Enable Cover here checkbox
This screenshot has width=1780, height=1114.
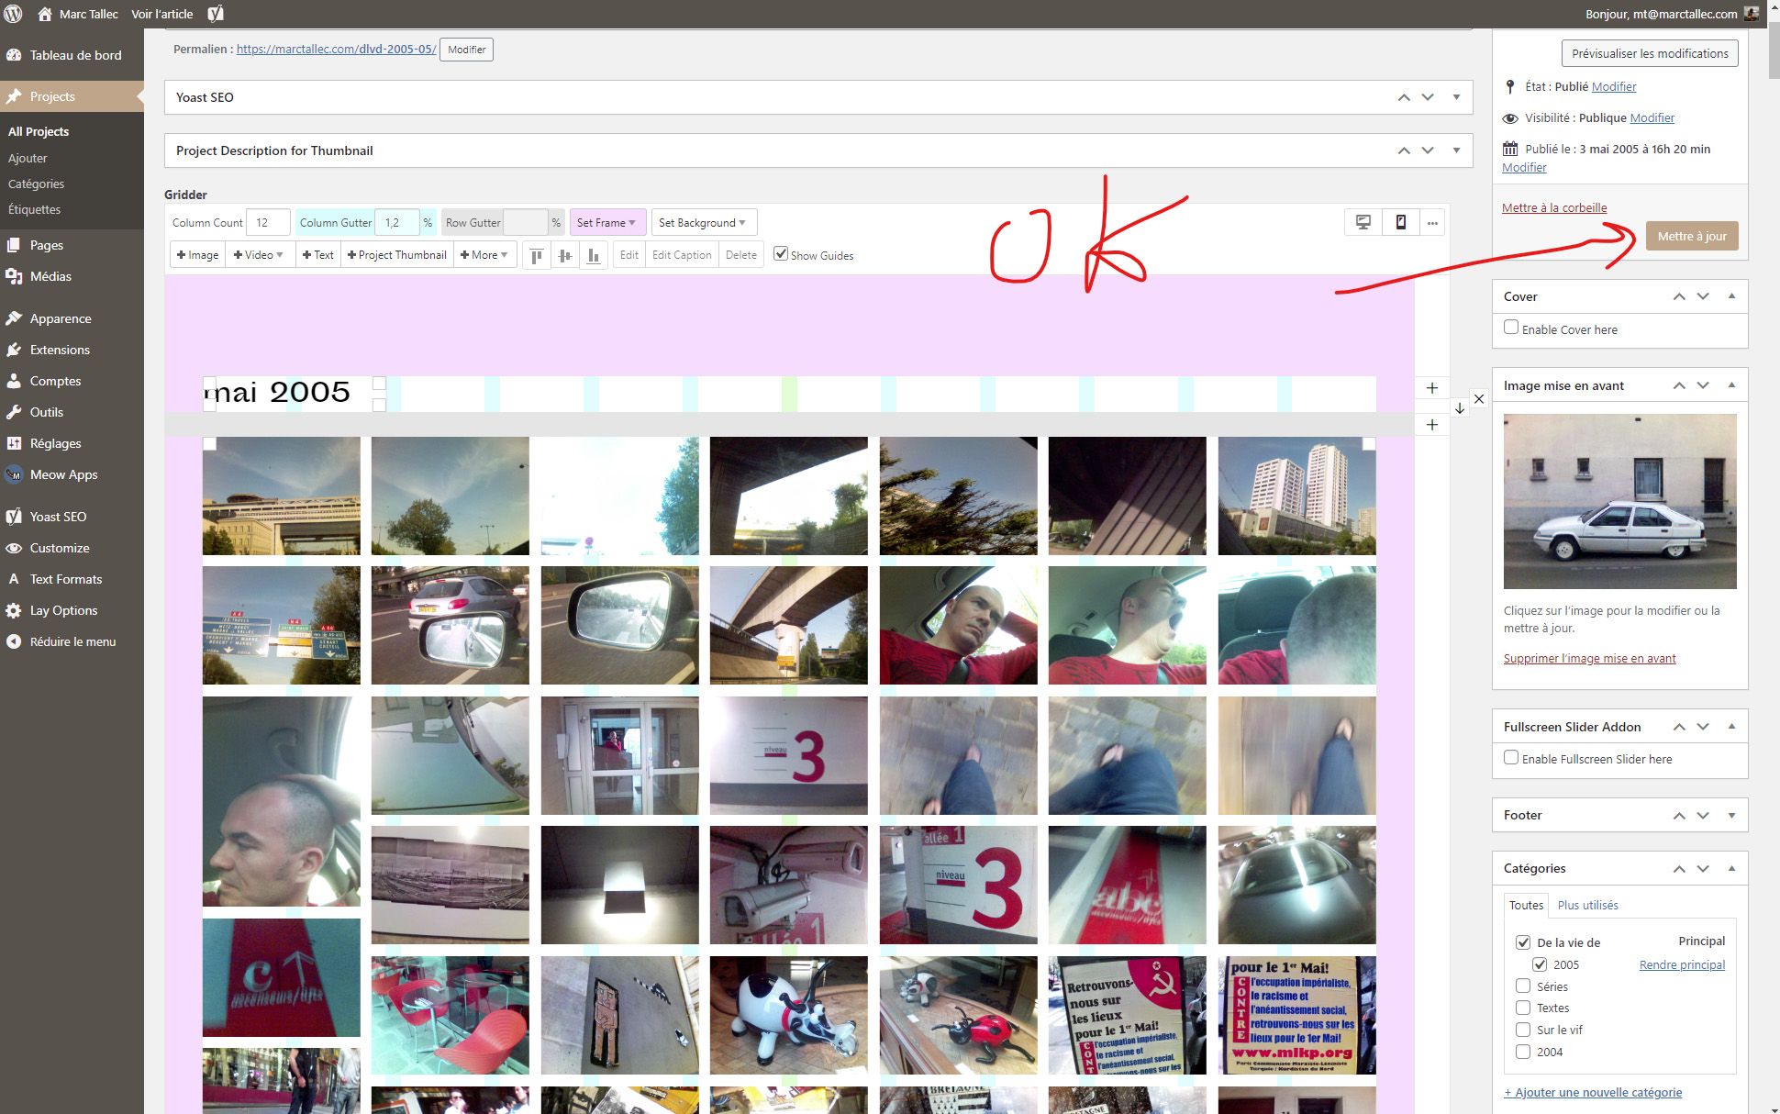1511,328
